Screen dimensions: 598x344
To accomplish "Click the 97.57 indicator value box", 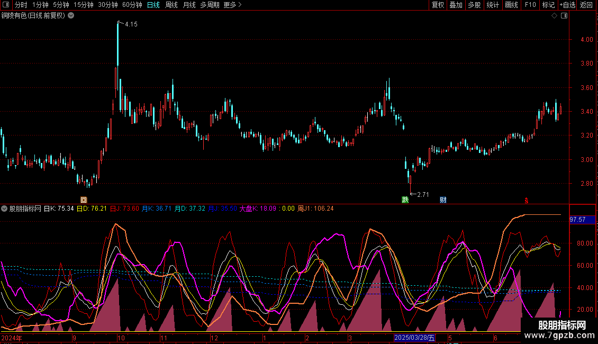I will [582, 220].
